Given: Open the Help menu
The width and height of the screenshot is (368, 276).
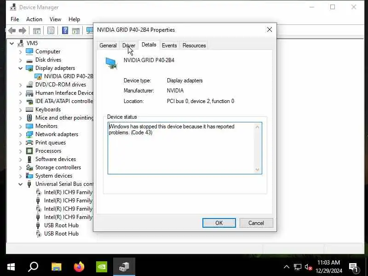Looking at the screenshot, I should pos(74,19).
